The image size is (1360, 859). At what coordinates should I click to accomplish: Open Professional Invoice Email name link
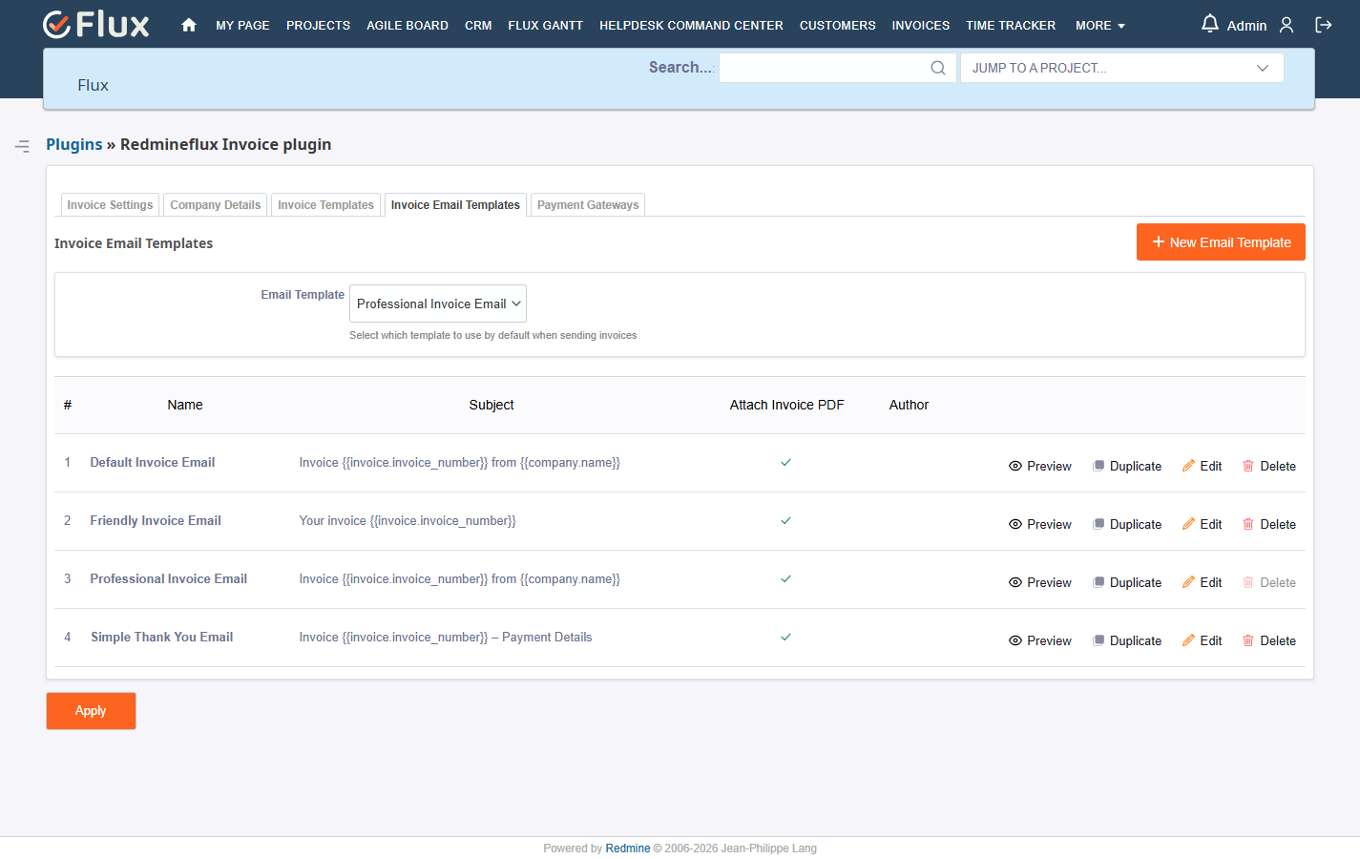click(x=169, y=578)
